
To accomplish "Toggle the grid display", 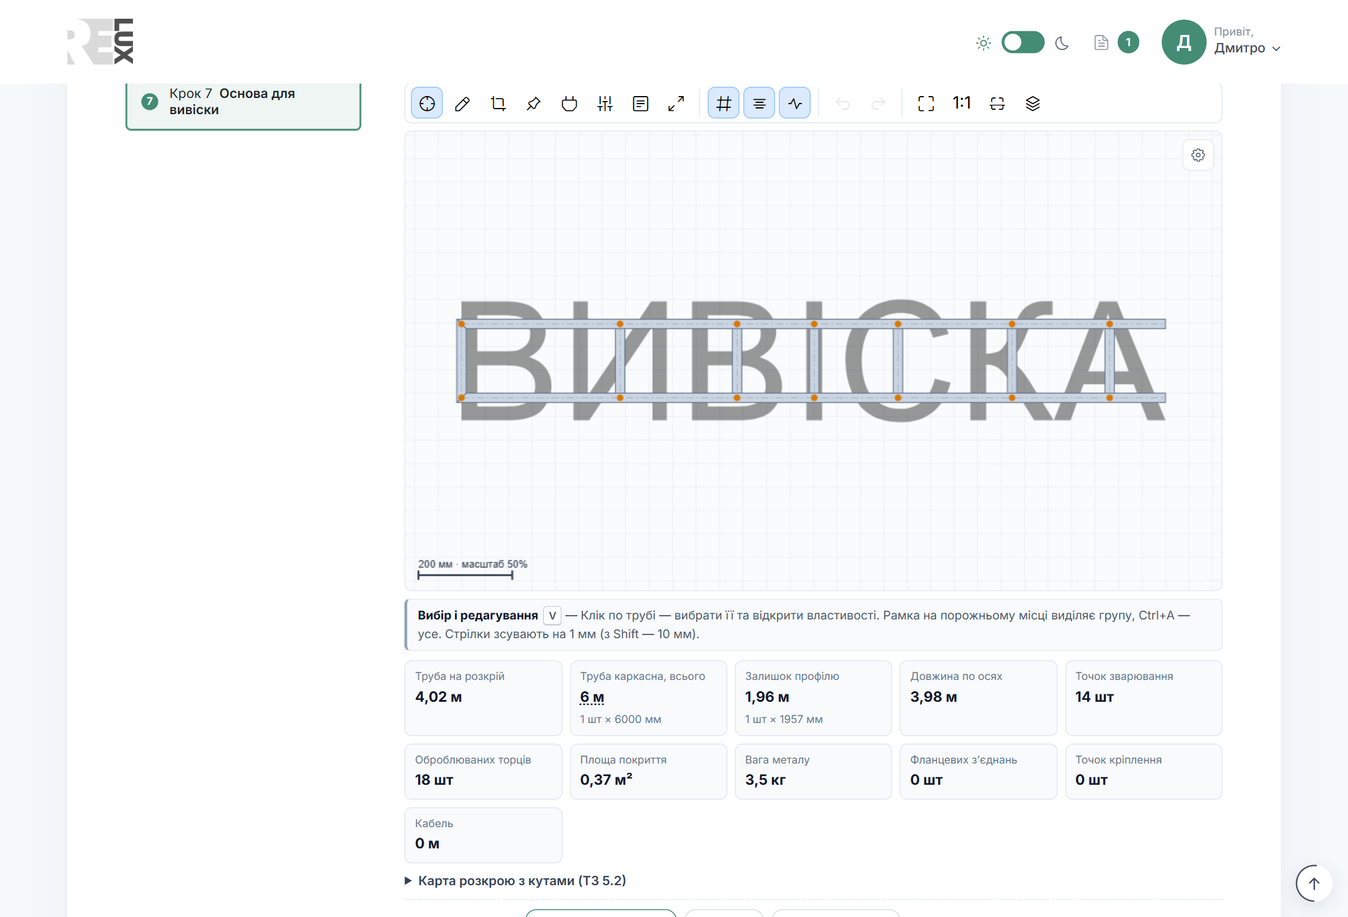I will pyautogui.click(x=723, y=104).
